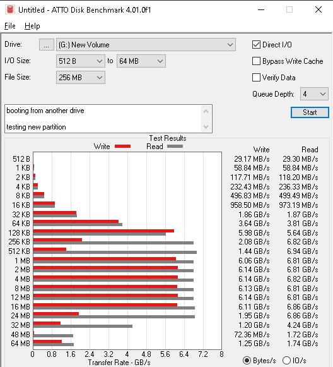Disable the Direct I/O checkbox

pos(256,44)
